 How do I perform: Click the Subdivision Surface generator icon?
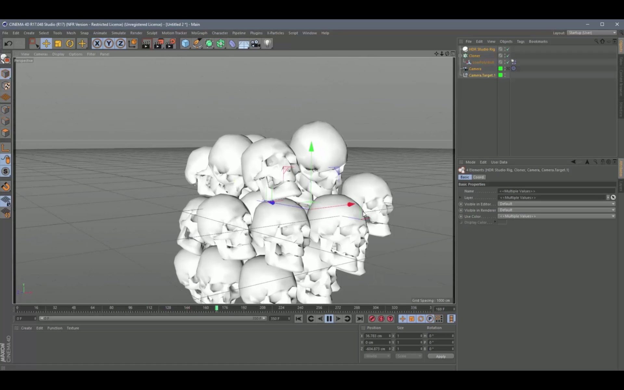(209, 44)
